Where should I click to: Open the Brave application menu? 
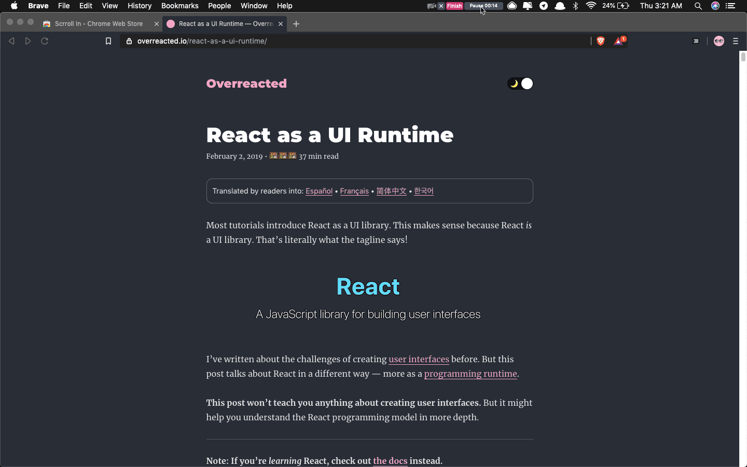38,6
